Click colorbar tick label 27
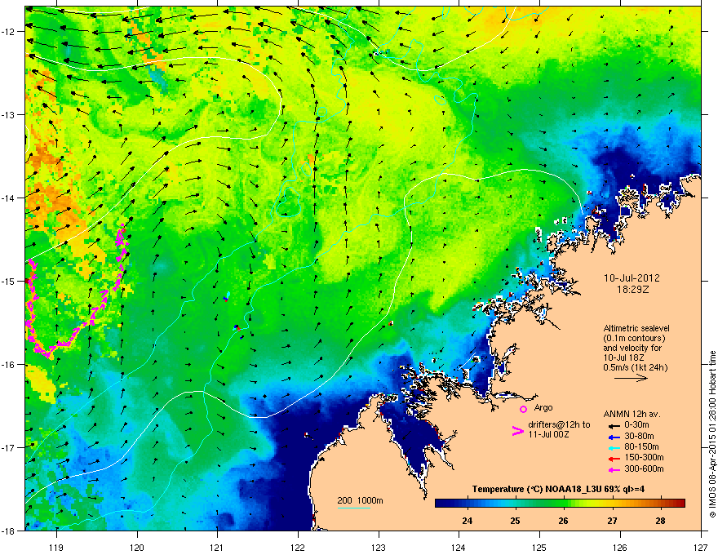The height and width of the screenshot is (555, 718). pos(612,521)
